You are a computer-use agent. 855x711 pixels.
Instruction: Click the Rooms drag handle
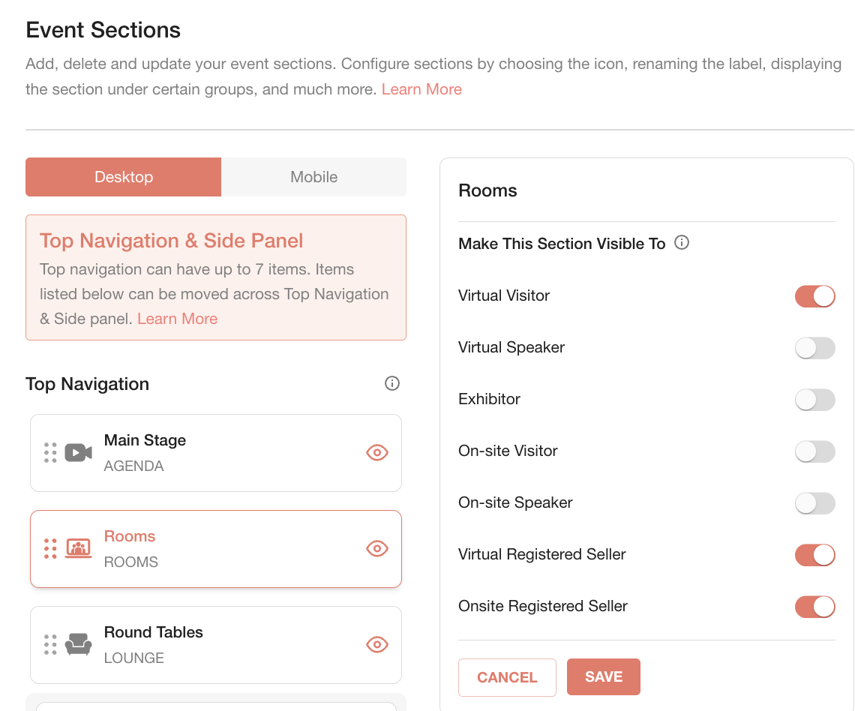(50, 549)
